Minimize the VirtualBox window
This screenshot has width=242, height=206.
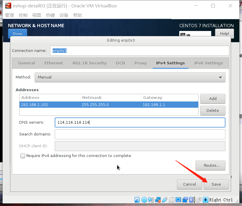click(196, 6)
